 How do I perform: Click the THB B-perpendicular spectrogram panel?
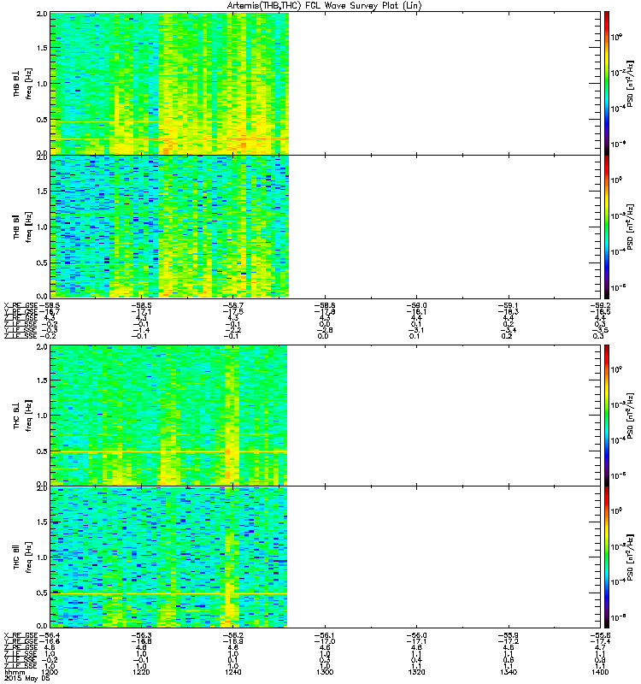326,83
